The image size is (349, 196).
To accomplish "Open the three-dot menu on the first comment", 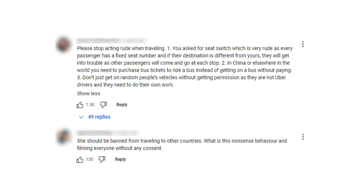I will click(x=303, y=44).
